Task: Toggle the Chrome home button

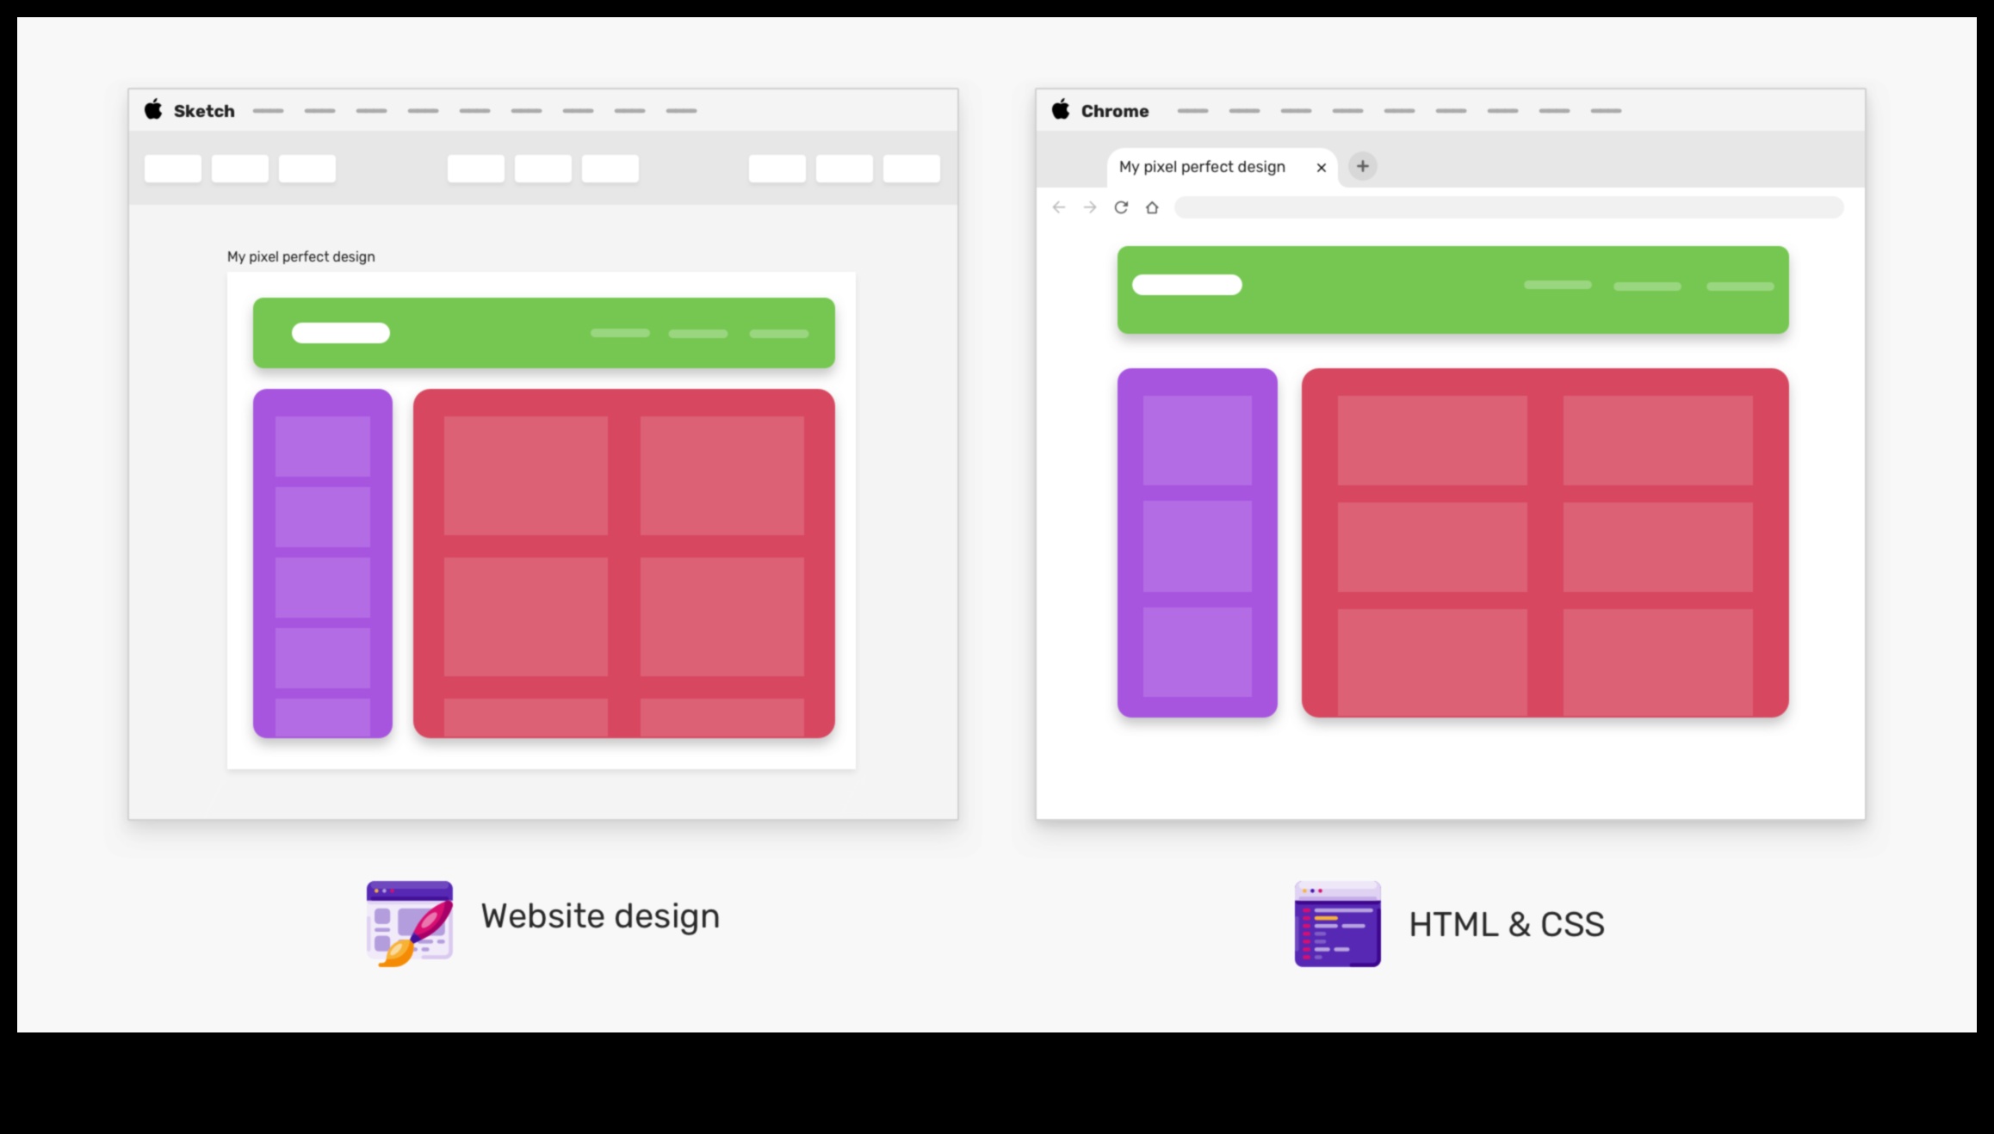Action: point(1150,206)
